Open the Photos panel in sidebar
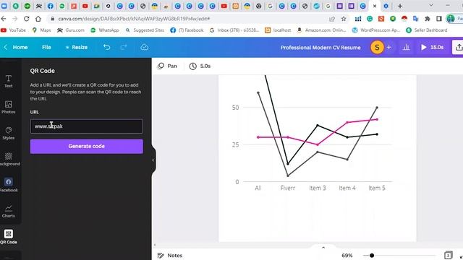463x260 pixels. point(8,107)
